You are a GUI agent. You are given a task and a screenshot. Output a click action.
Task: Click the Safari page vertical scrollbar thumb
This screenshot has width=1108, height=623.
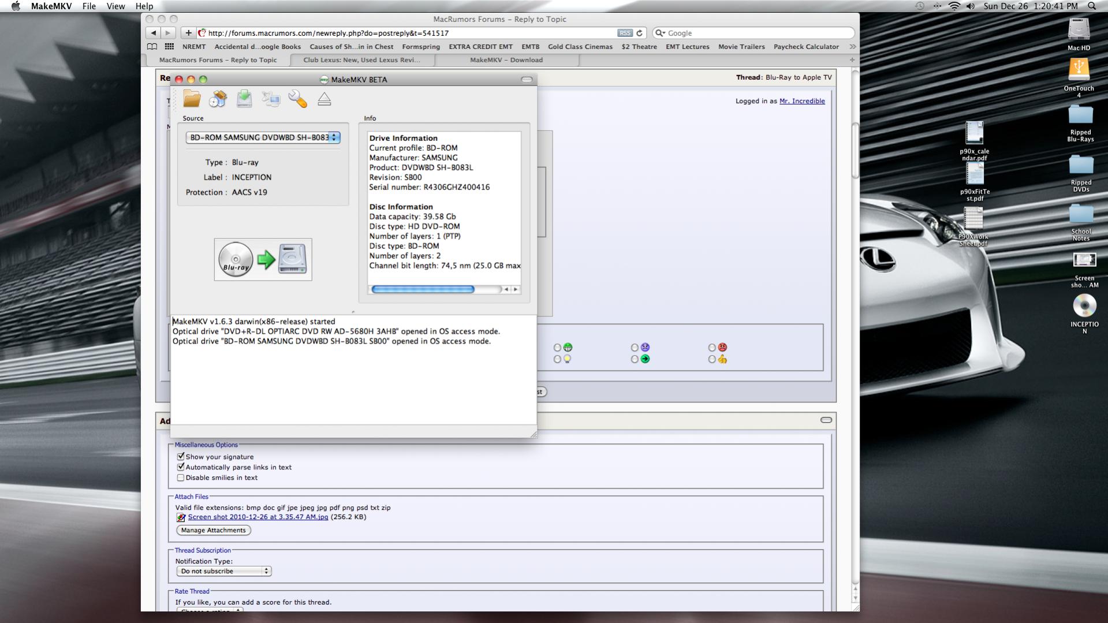pyautogui.click(x=855, y=151)
